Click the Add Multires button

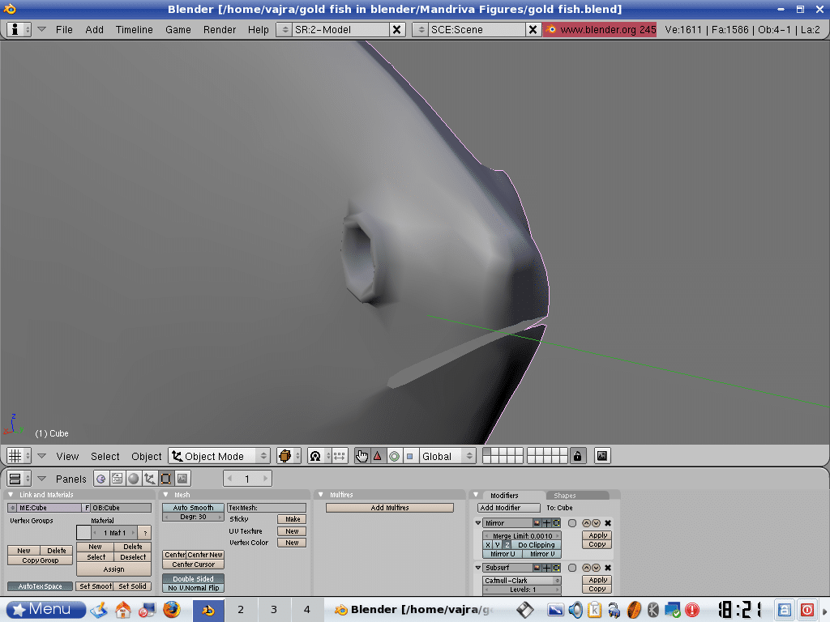pyautogui.click(x=390, y=508)
